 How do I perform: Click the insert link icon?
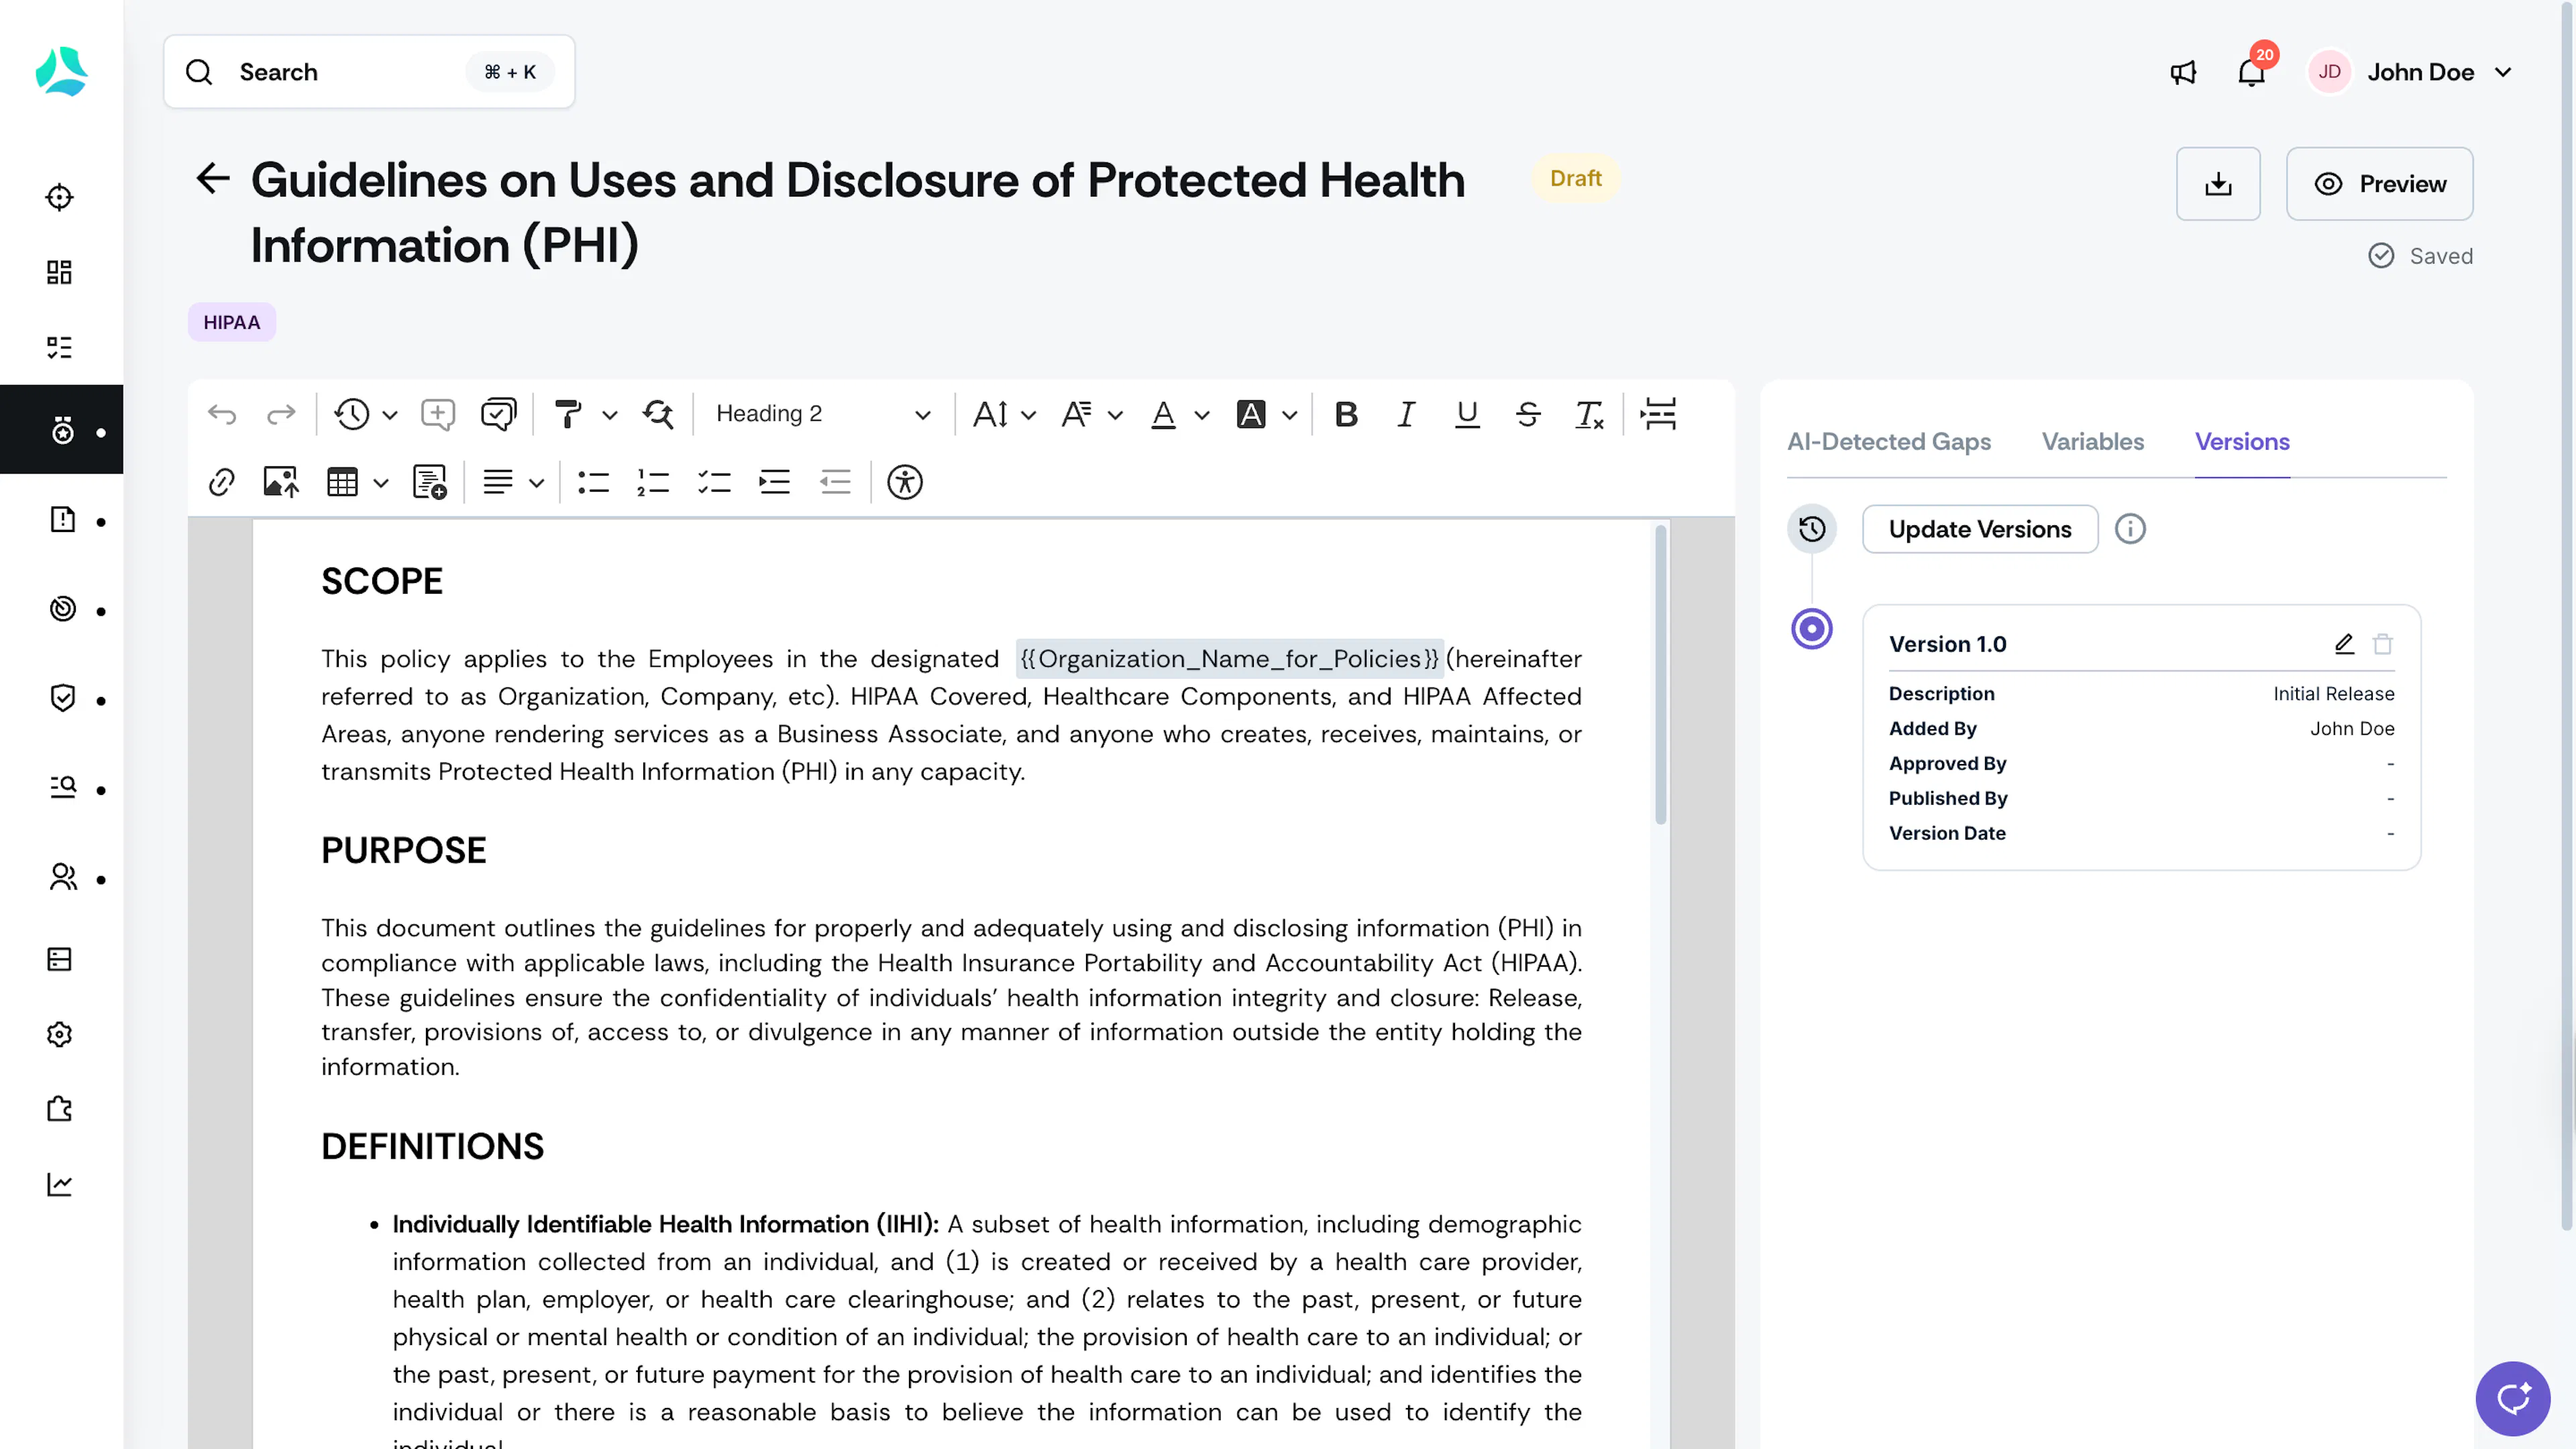pyautogui.click(x=221, y=482)
